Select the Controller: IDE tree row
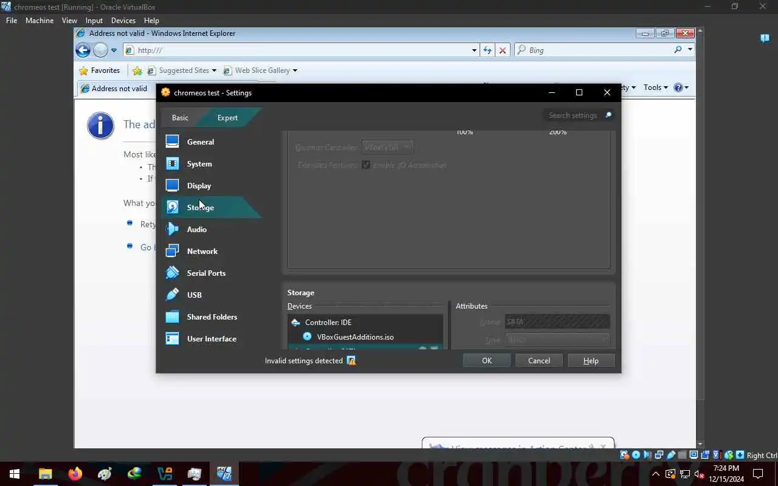This screenshot has width=778, height=486. [365, 322]
